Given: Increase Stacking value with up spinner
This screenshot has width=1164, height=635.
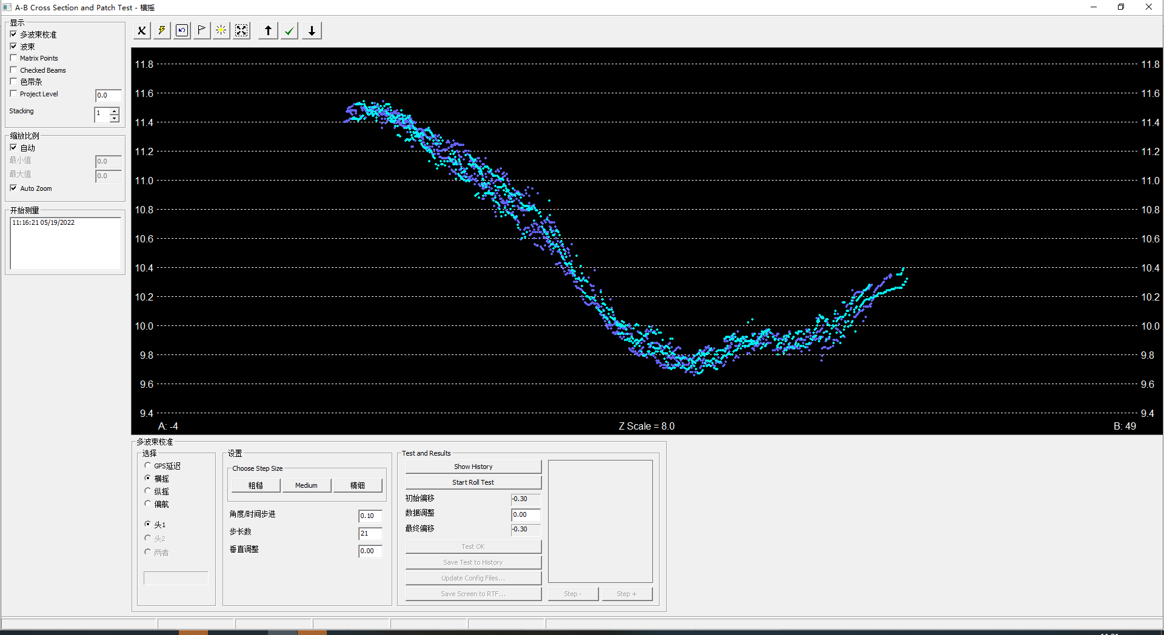Looking at the screenshot, I should [x=114, y=111].
